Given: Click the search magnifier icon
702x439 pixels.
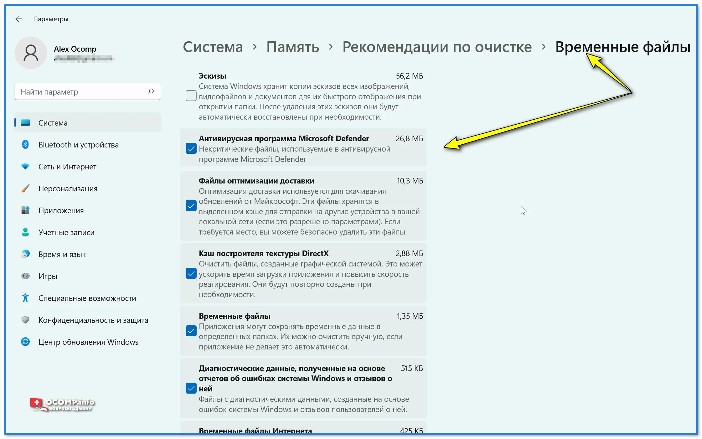Looking at the screenshot, I should click(151, 91).
